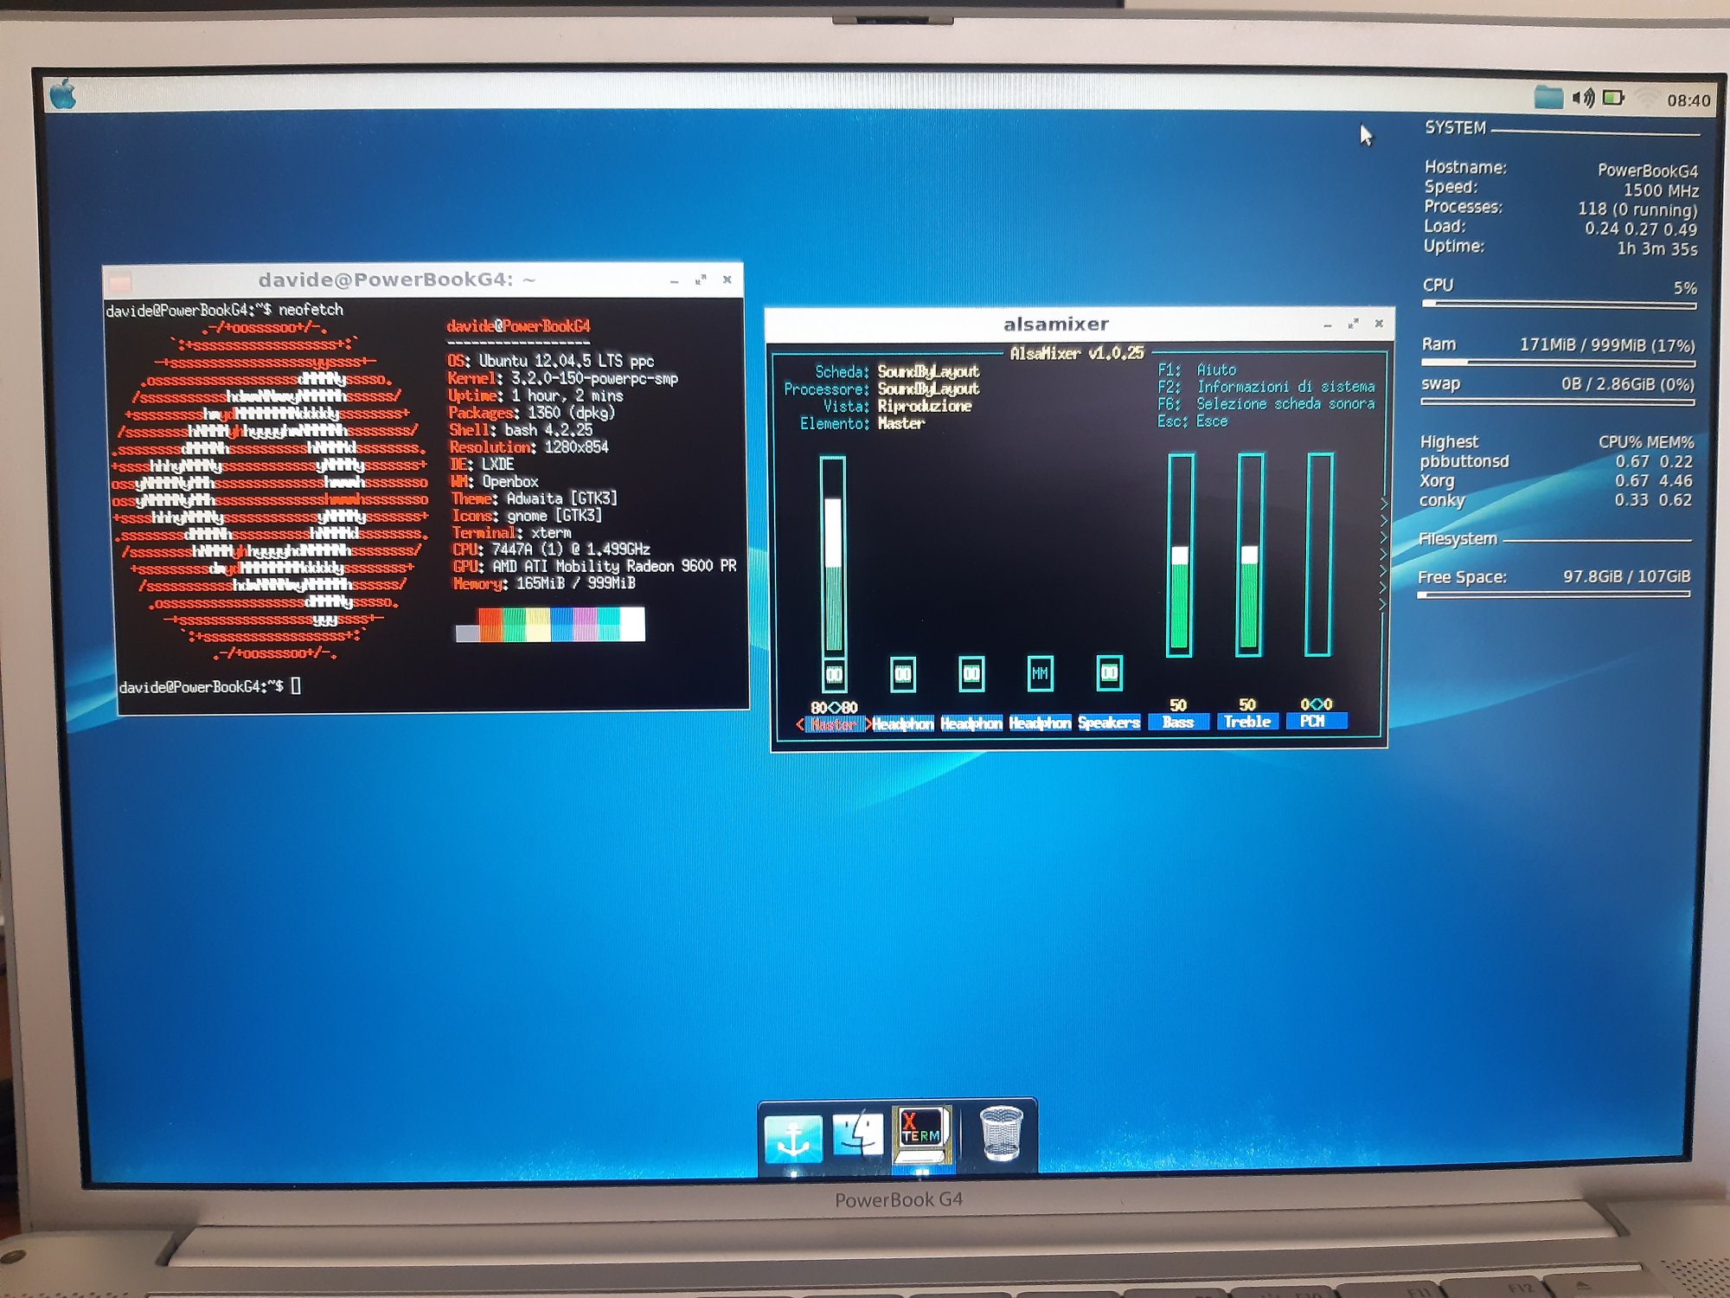1730x1298 pixels.
Task: Select the Master channel label
Action: pos(834,725)
